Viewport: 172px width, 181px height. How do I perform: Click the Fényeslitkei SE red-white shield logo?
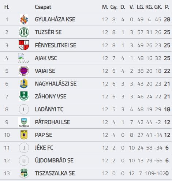24,45
